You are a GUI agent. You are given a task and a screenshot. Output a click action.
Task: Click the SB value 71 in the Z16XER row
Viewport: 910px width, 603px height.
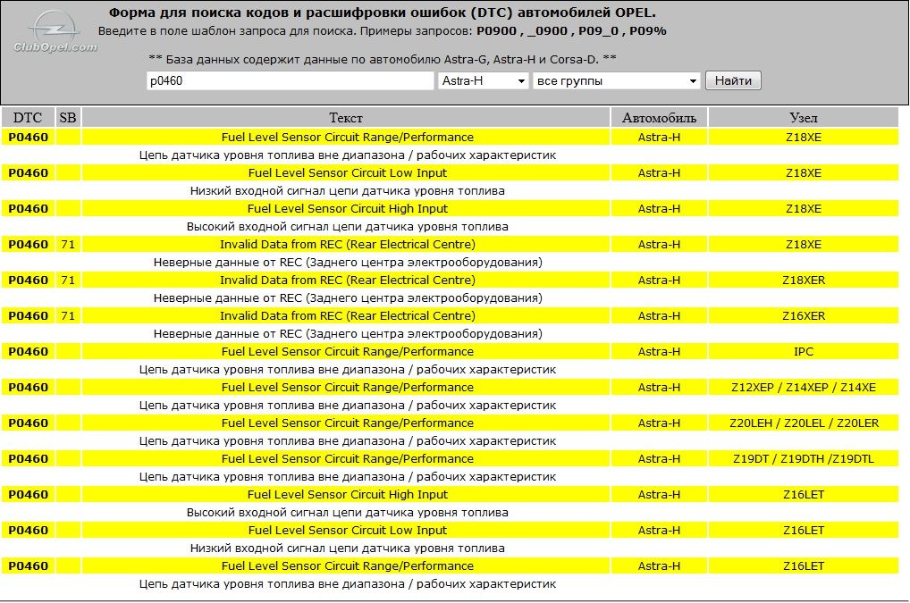(x=68, y=316)
